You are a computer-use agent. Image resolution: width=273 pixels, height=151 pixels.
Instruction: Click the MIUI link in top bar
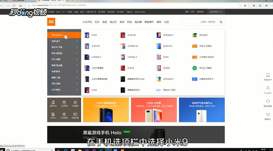click(58, 12)
